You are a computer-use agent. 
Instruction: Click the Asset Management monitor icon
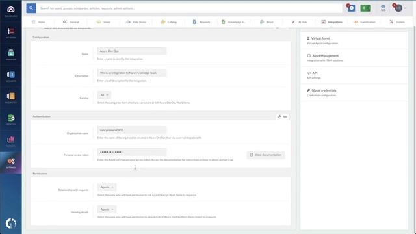tap(309, 56)
